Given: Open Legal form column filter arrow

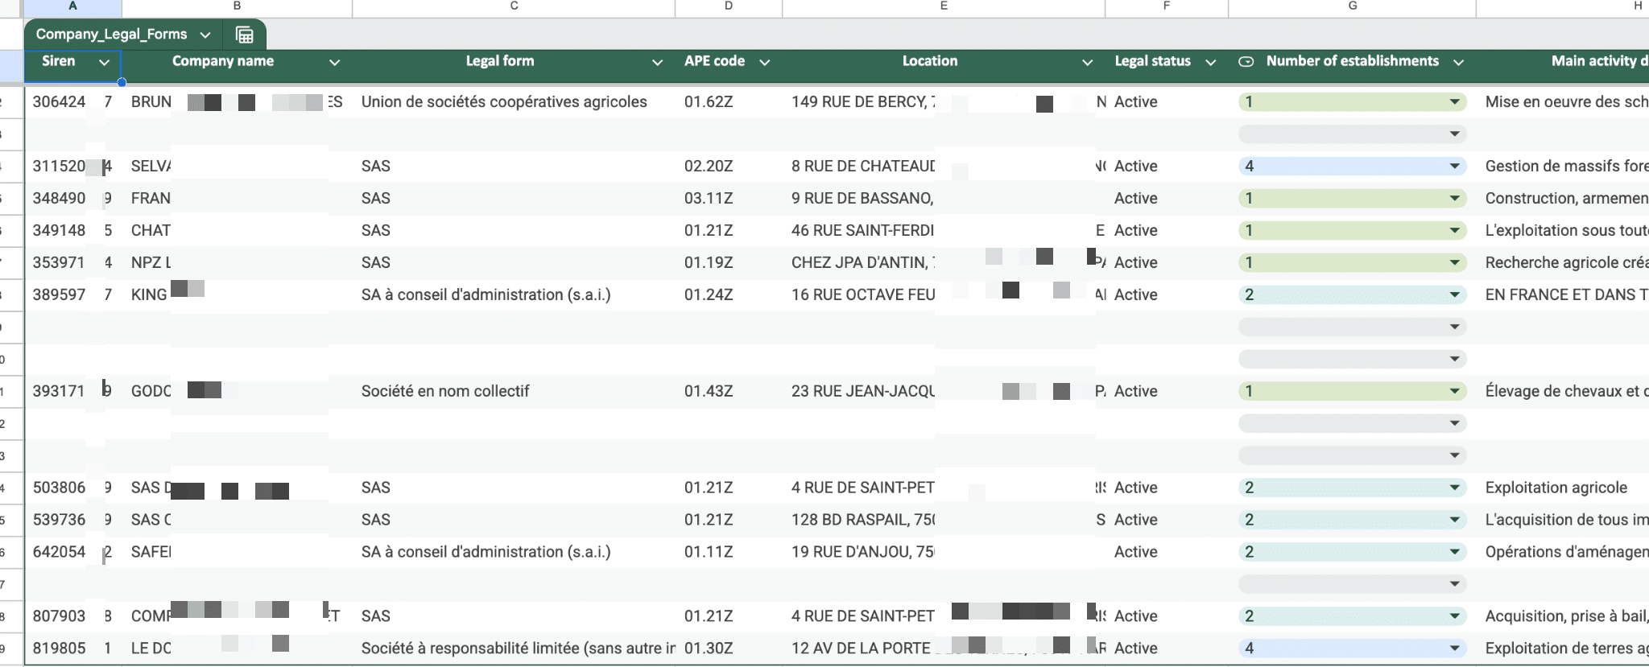Looking at the screenshot, I should pyautogui.click(x=657, y=62).
